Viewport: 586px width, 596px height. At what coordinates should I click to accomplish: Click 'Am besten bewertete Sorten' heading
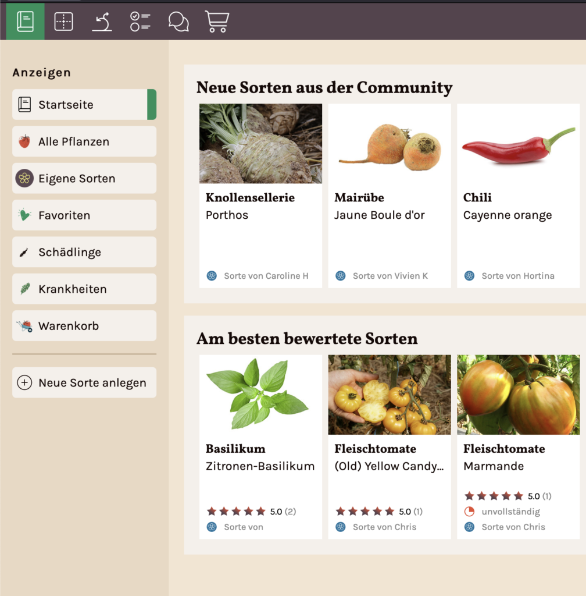point(307,338)
